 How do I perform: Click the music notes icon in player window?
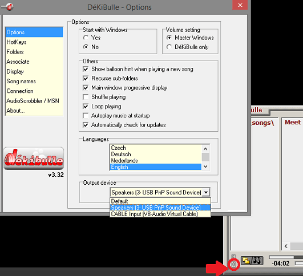[257, 261]
